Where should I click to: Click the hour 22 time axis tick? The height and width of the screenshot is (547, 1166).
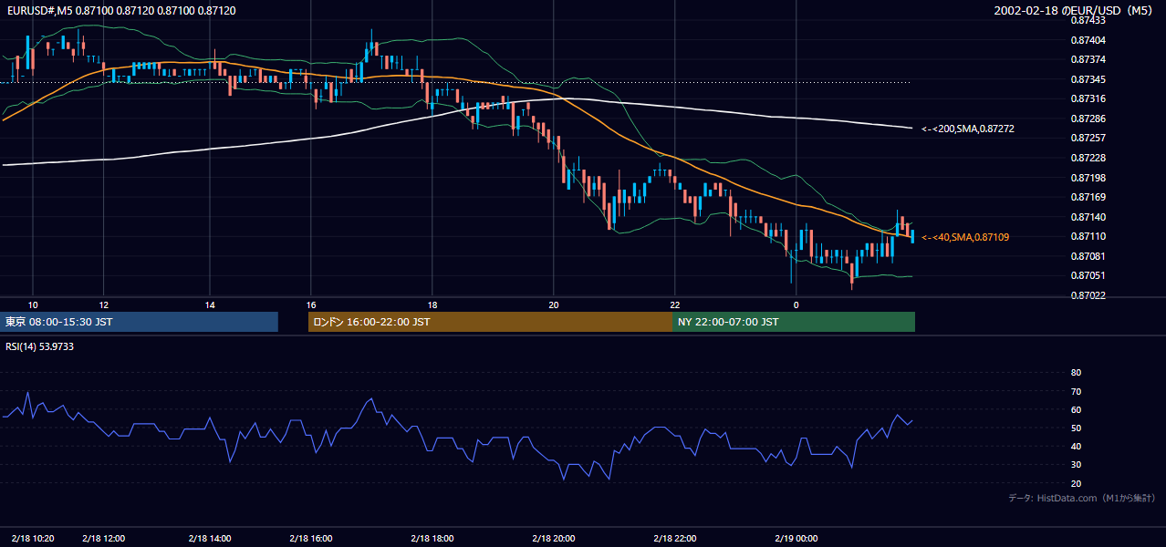(x=675, y=304)
